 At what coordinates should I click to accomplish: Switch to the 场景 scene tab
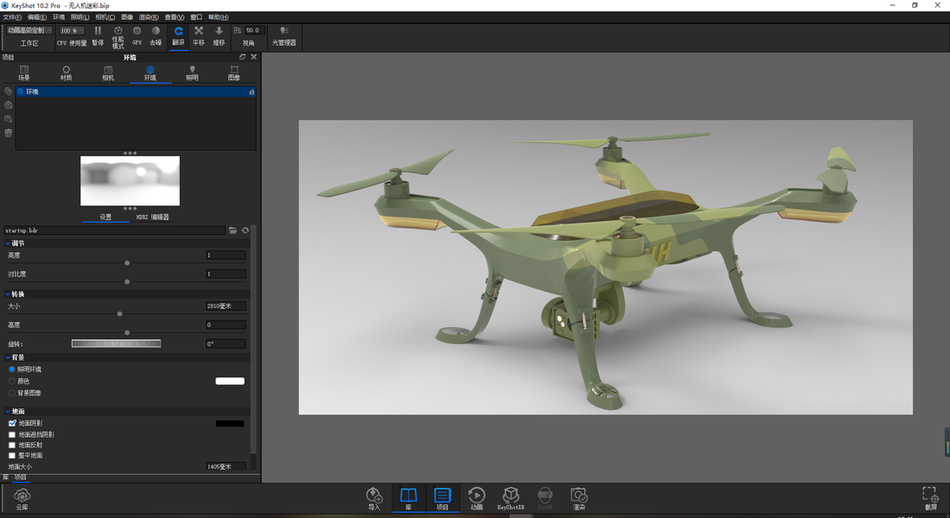[x=23, y=73]
